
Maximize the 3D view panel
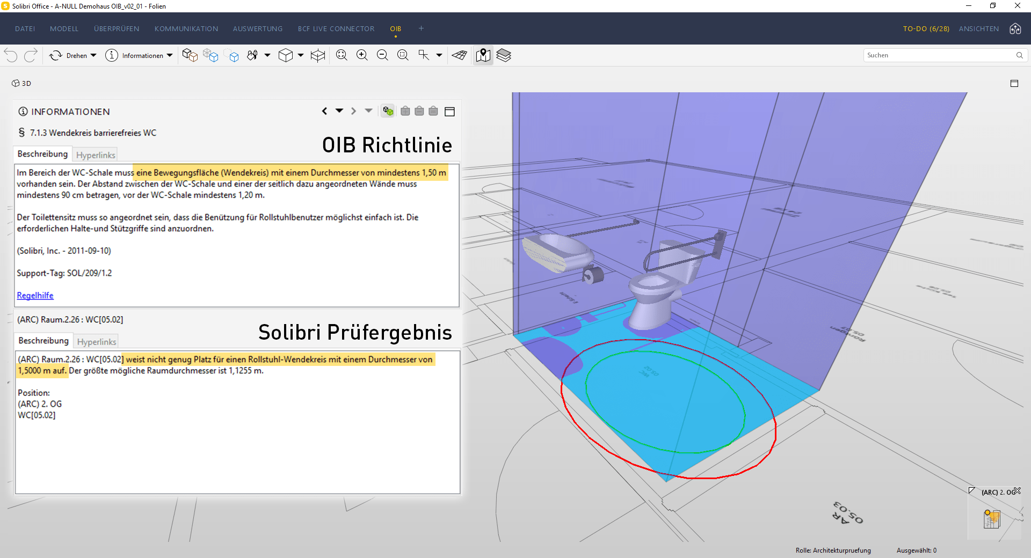(x=1014, y=83)
